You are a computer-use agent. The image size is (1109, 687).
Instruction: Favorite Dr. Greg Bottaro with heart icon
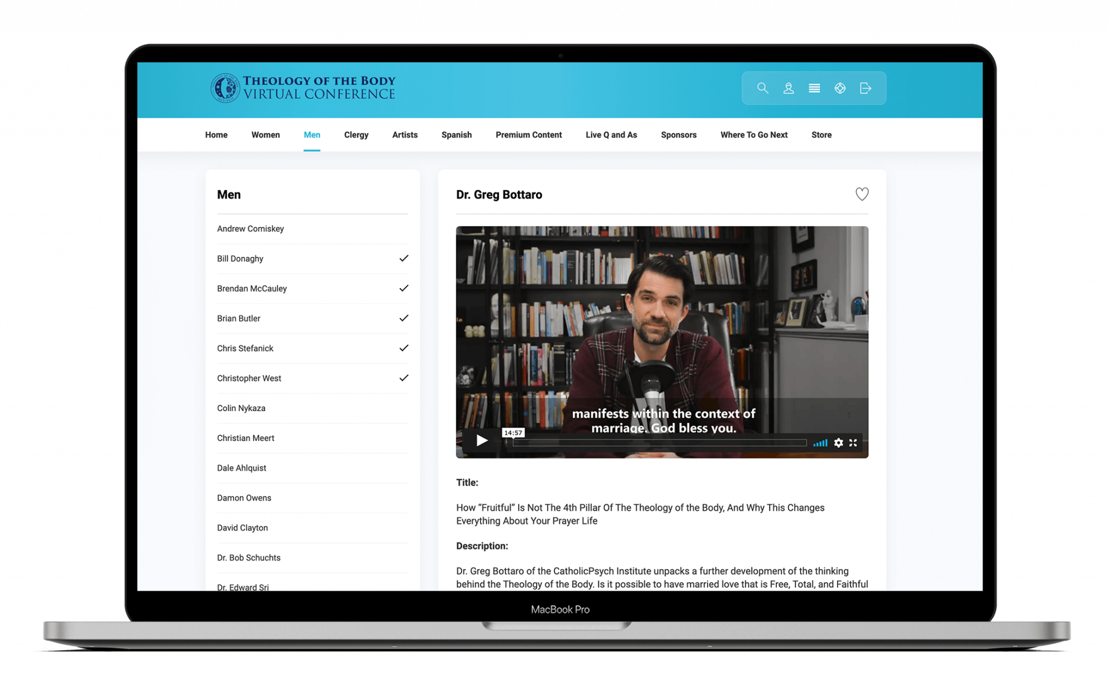pyautogui.click(x=862, y=194)
